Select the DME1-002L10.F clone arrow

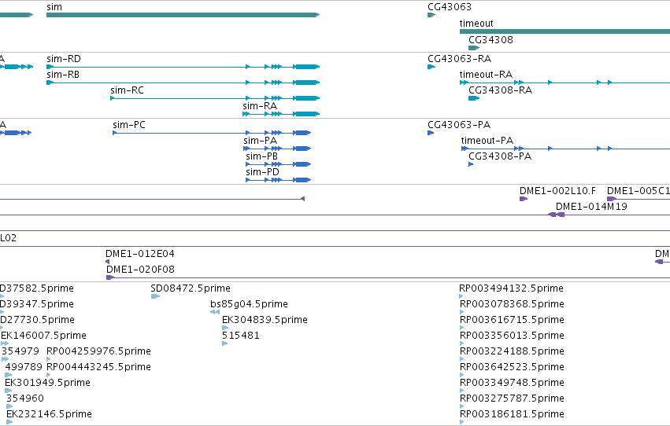click(524, 199)
